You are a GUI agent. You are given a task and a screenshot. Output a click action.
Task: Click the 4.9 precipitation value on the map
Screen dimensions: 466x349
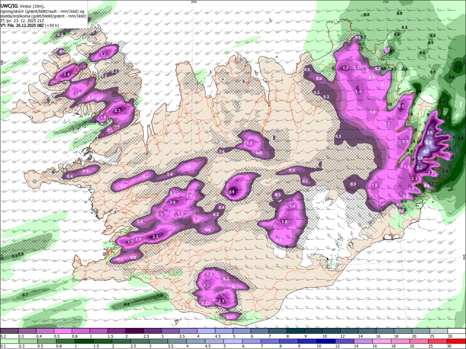pos(429,143)
